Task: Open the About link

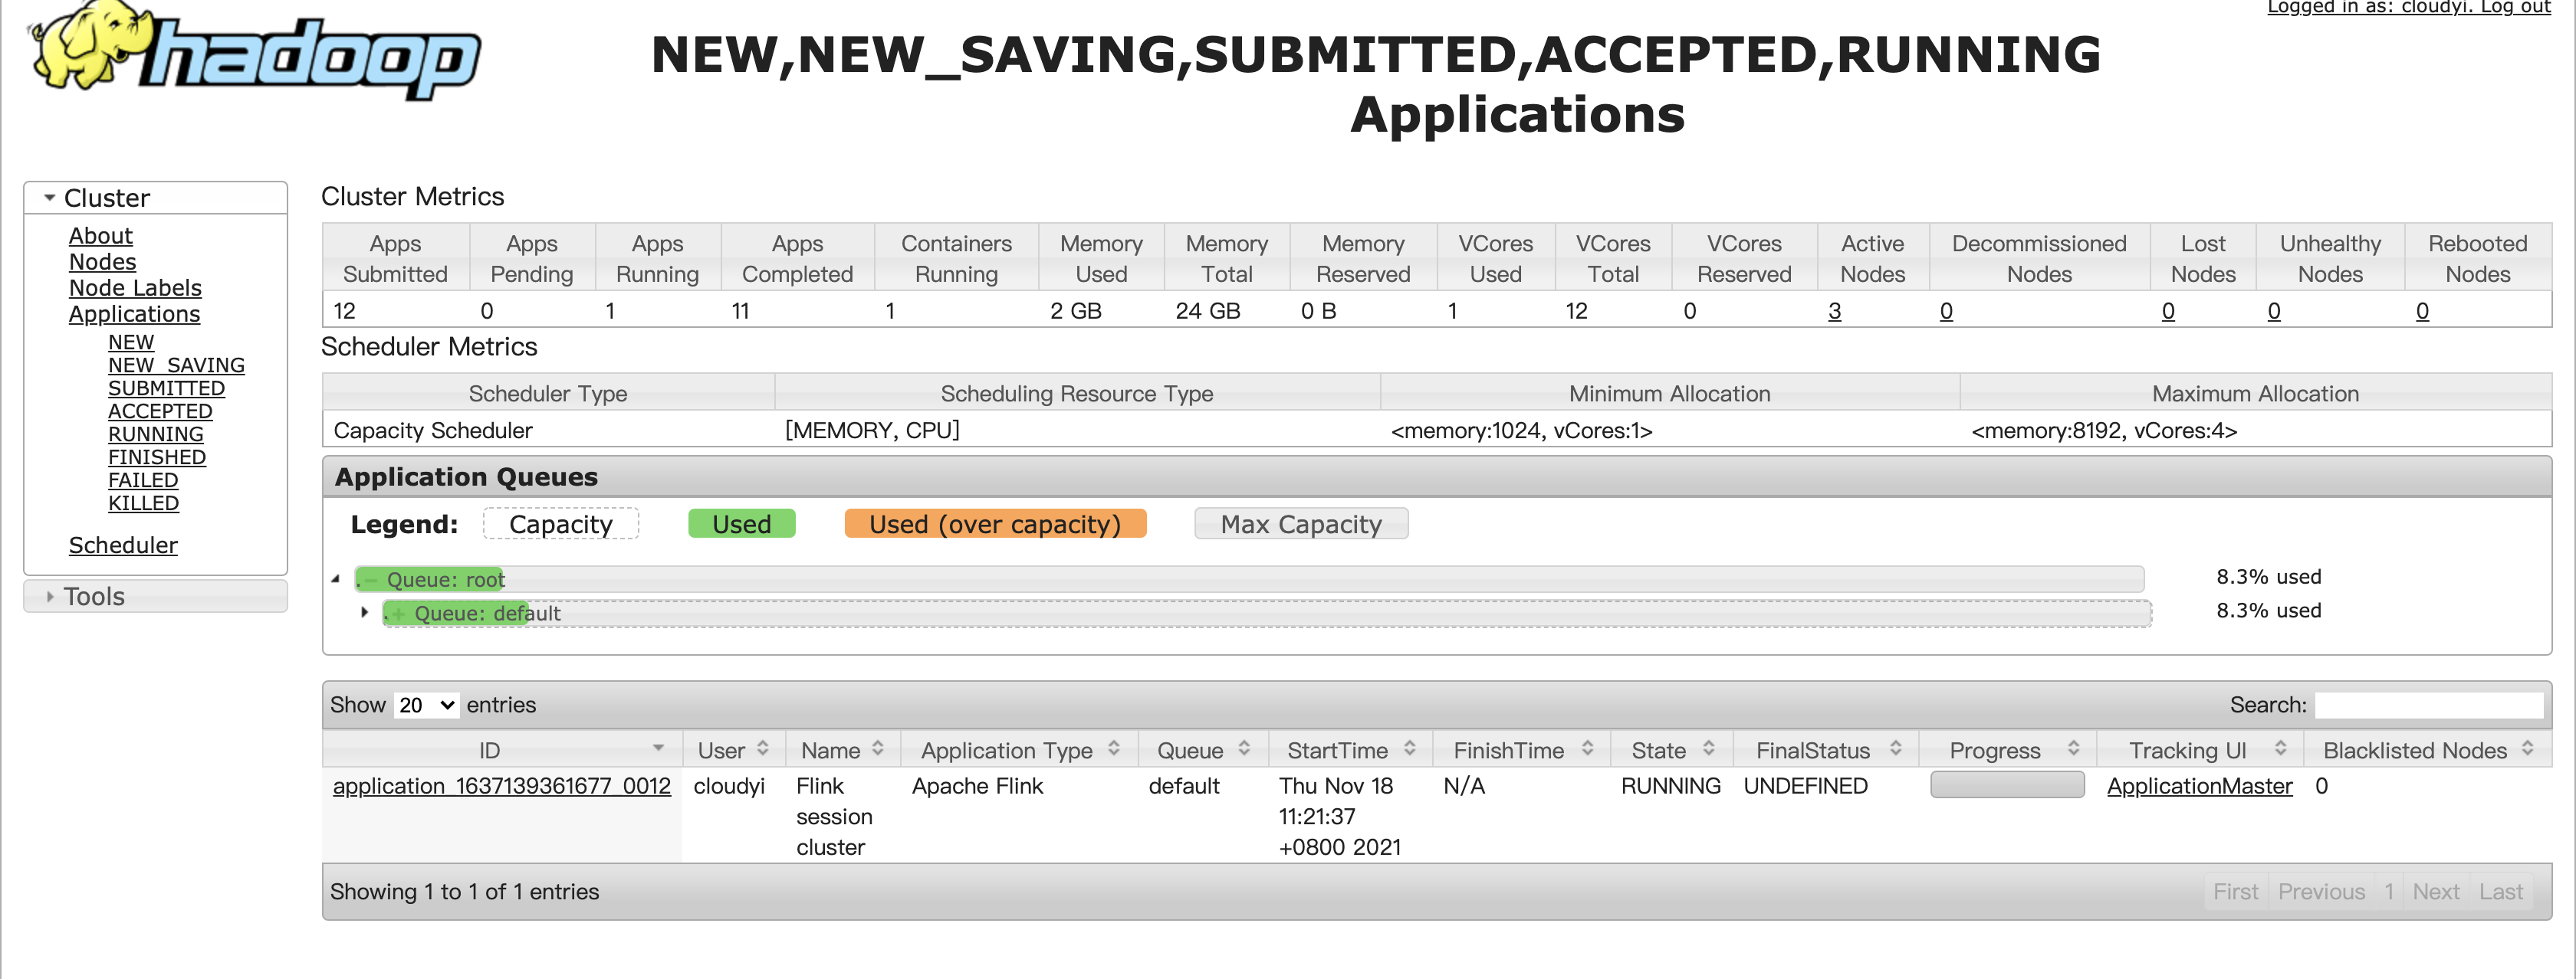Action: tap(100, 236)
